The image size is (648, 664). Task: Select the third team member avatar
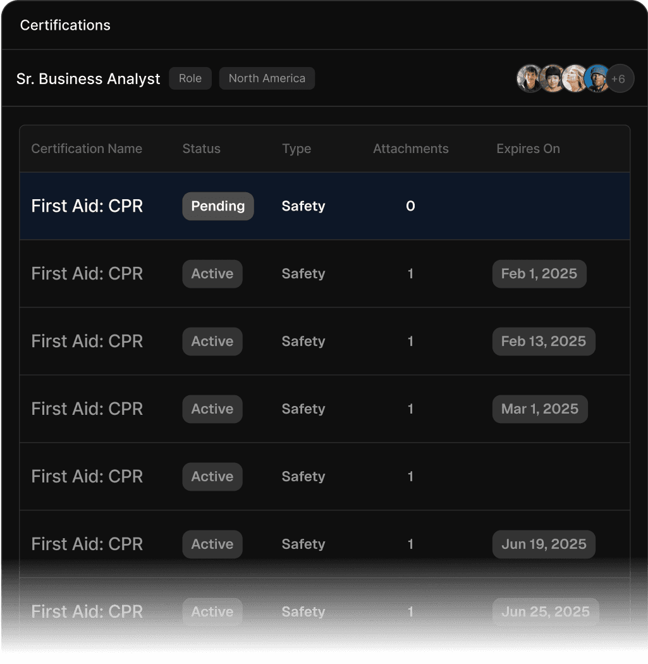click(x=575, y=78)
